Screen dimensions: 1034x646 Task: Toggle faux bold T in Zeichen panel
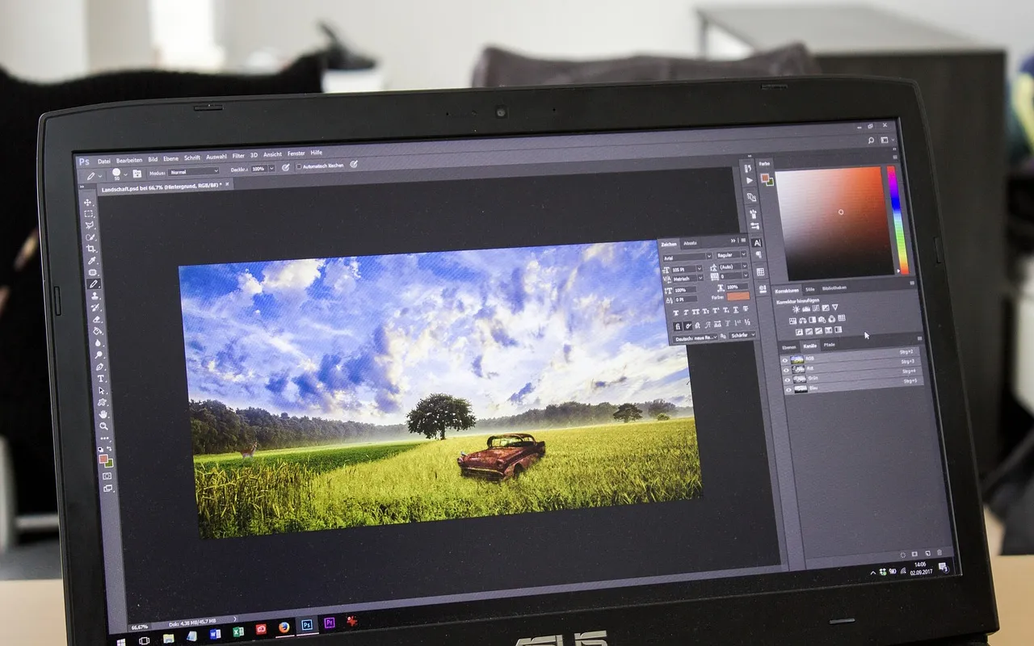676,313
